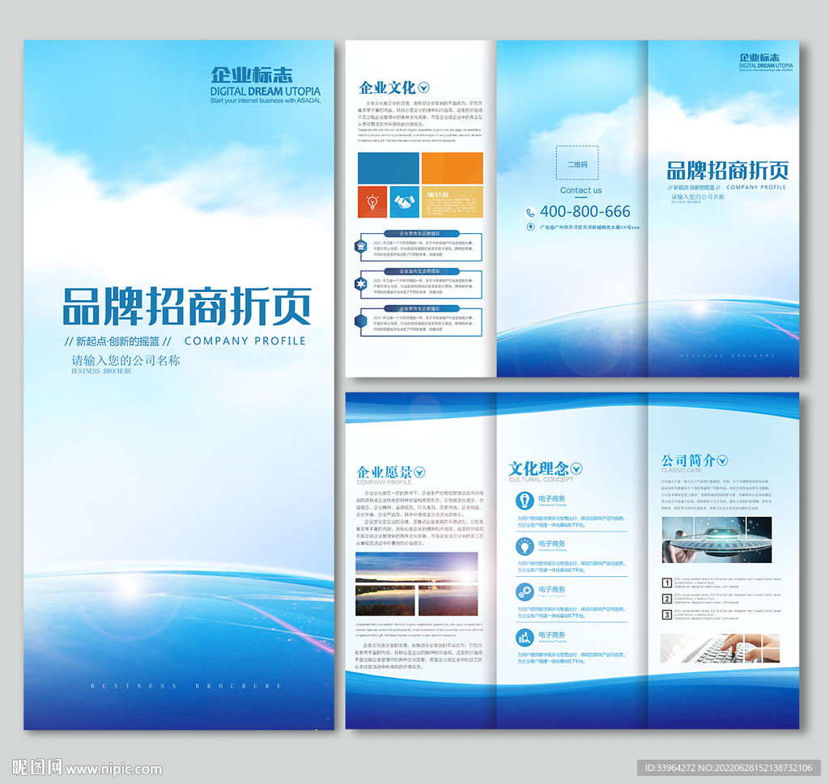Click the CLASSIC CASE subtitle
The height and width of the screenshot is (784, 829).
[682, 470]
